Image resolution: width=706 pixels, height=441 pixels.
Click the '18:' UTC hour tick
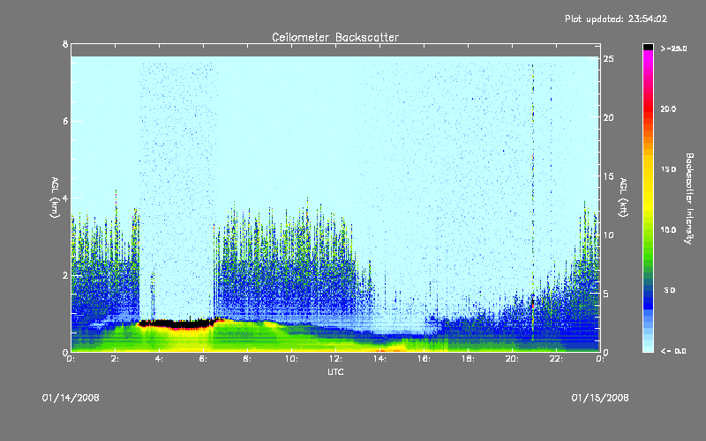(468, 359)
